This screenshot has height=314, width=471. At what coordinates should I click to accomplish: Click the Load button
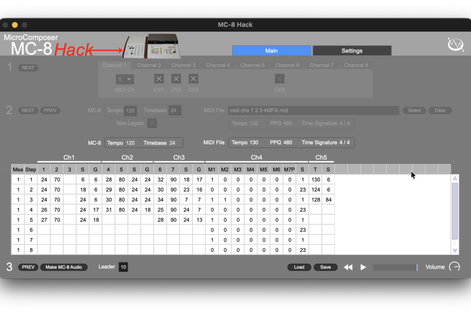click(299, 267)
